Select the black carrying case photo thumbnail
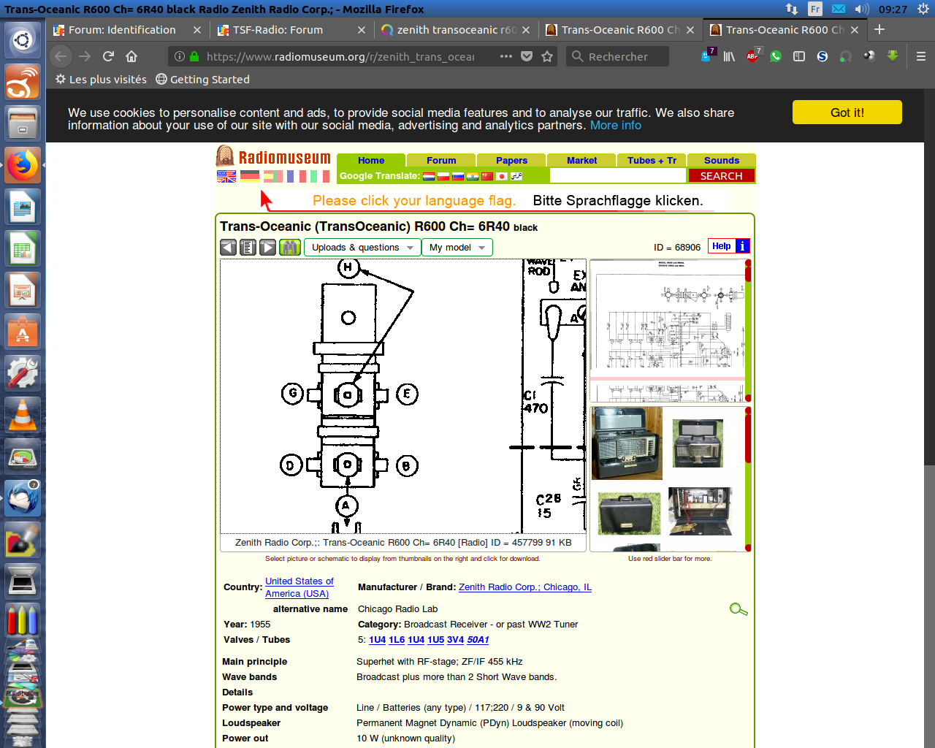 point(629,514)
